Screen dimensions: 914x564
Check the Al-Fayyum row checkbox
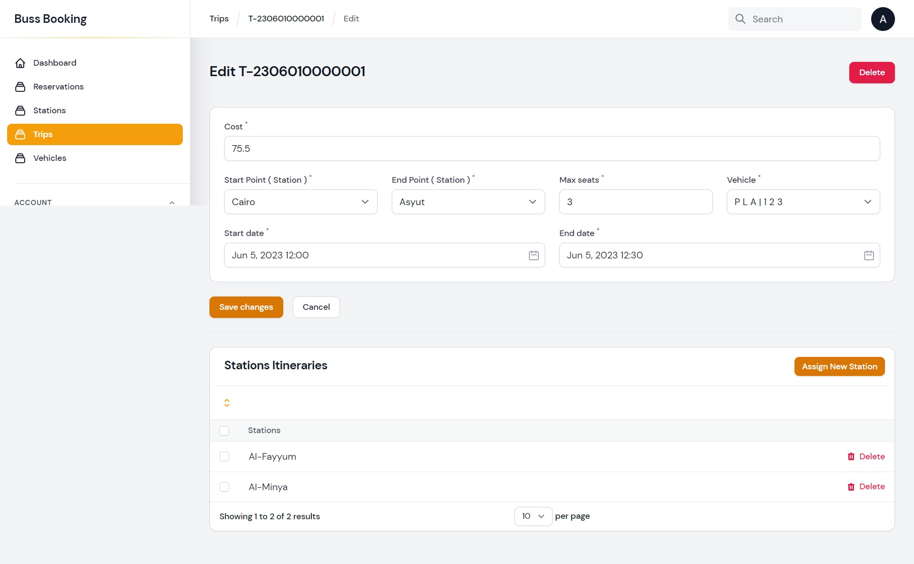[224, 456]
